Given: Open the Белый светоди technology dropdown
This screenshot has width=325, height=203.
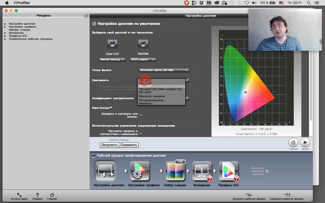Looking at the screenshot, I should point(112,60).
